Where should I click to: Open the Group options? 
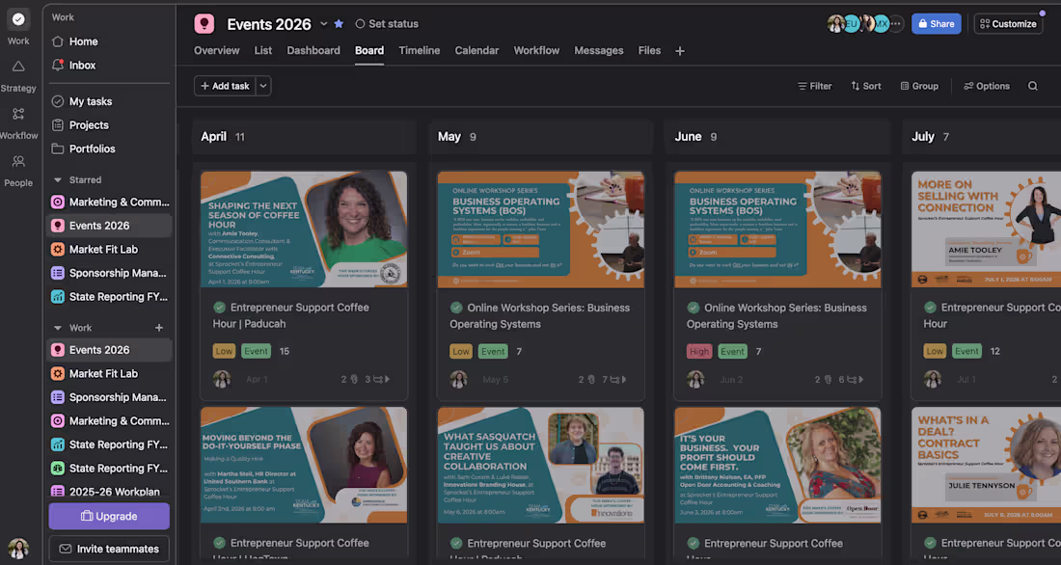[x=919, y=86]
